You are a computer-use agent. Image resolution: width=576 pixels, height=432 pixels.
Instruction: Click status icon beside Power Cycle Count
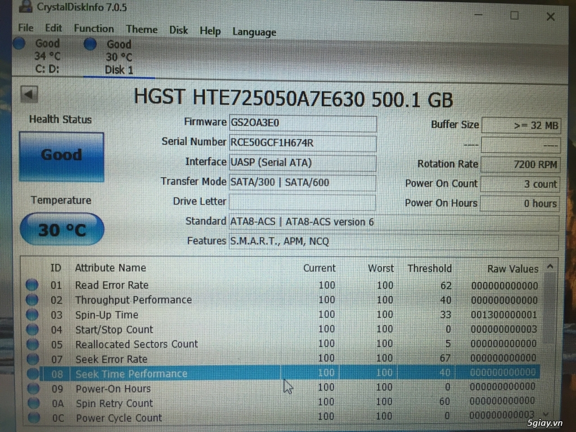tap(34, 418)
